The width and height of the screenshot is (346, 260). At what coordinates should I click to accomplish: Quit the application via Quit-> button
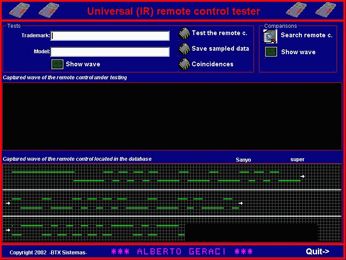coord(317,251)
